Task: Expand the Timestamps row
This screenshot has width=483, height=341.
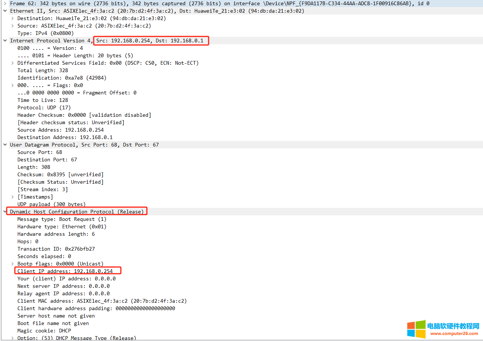Action: point(13,197)
